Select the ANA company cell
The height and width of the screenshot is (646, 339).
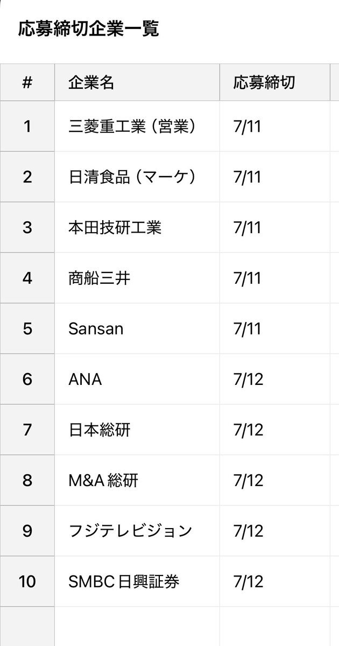[137, 380]
